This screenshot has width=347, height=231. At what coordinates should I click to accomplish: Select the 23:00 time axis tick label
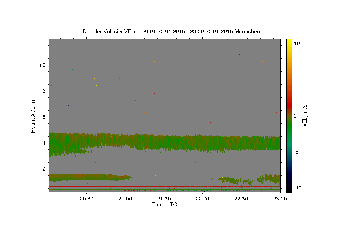280,199
